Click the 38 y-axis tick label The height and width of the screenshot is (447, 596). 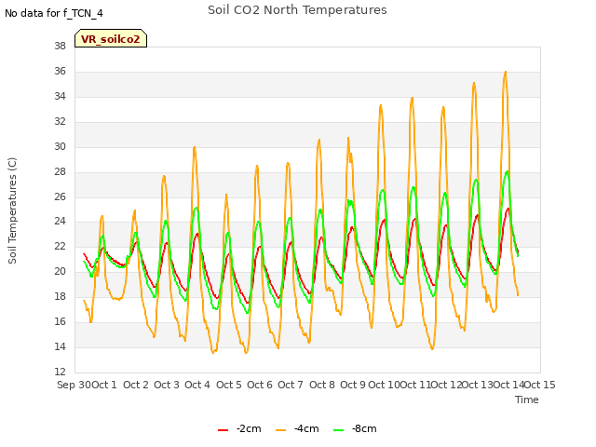pos(60,46)
